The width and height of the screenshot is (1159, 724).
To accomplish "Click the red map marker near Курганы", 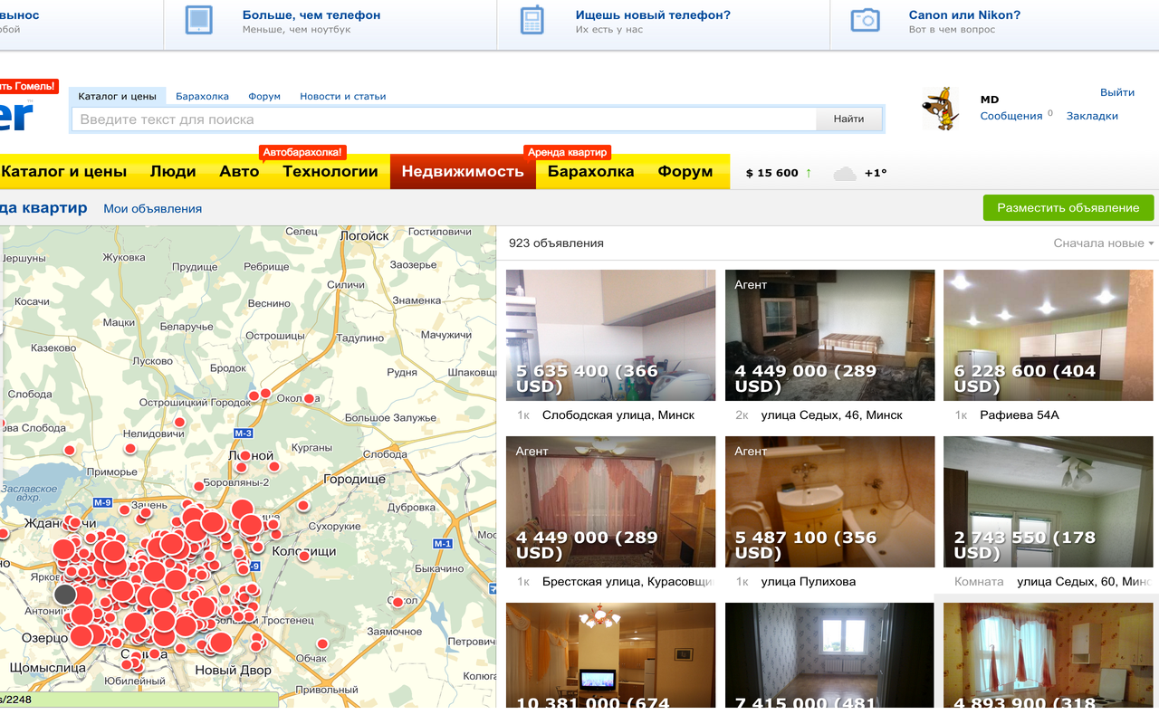I will tap(273, 467).
